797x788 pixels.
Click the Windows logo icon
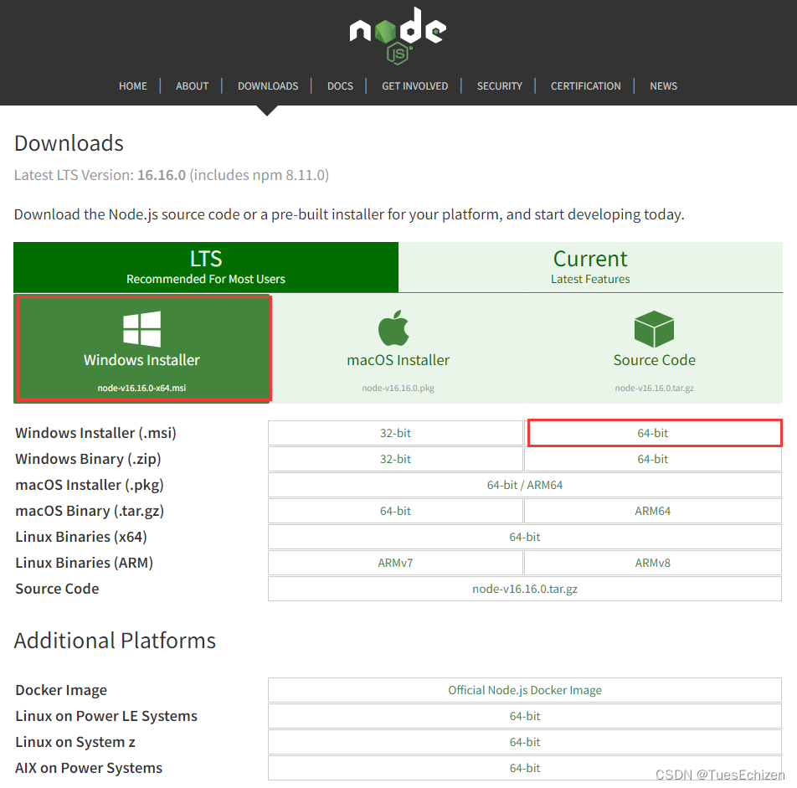coord(141,329)
